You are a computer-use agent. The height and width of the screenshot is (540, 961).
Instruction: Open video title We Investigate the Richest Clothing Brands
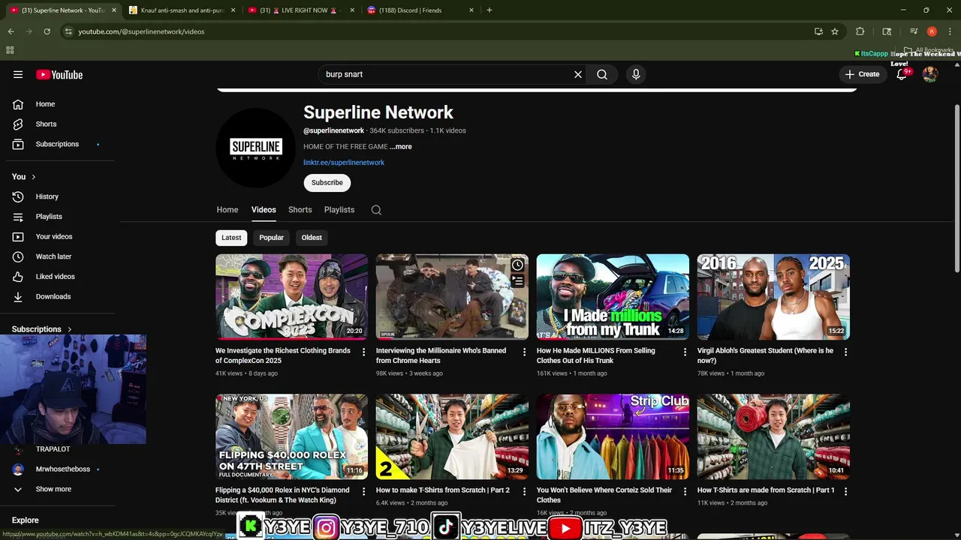(x=283, y=355)
